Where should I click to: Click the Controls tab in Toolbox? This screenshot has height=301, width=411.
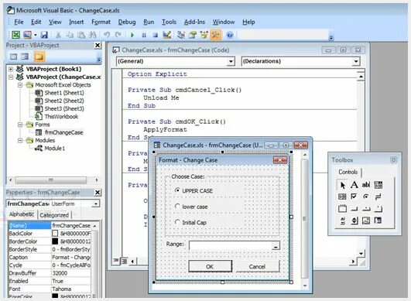(348, 172)
